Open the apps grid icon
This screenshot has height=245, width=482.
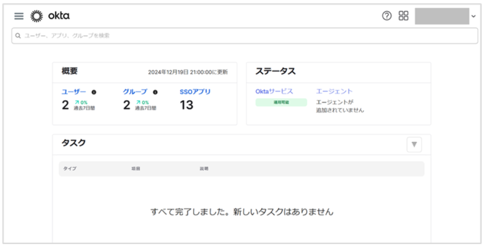click(403, 16)
